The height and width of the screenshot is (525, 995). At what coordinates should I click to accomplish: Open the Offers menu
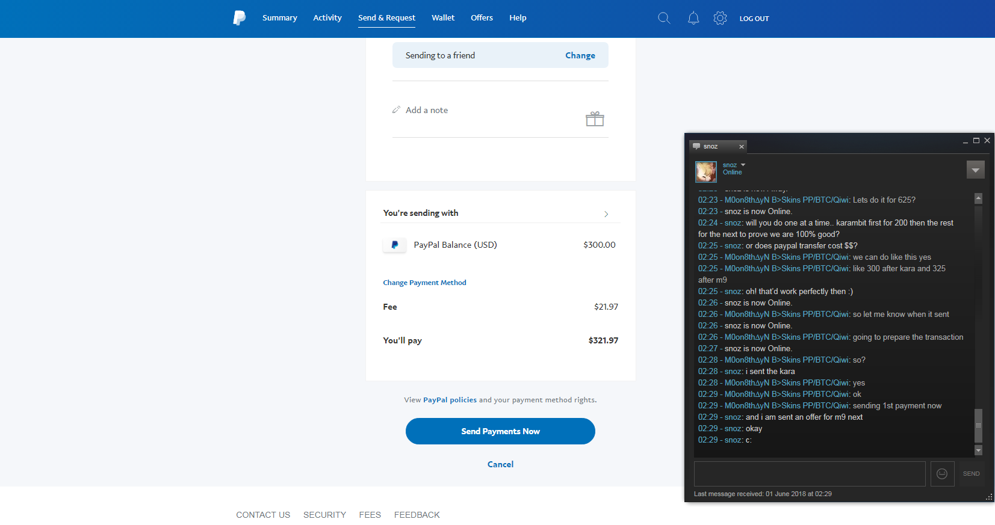[x=482, y=18]
